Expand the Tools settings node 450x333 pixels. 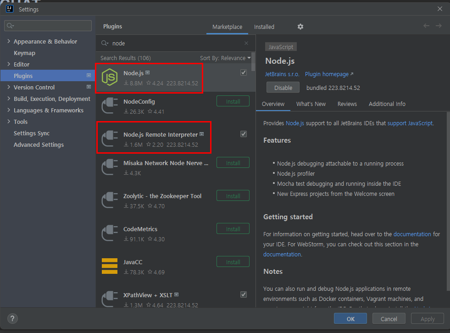9,122
